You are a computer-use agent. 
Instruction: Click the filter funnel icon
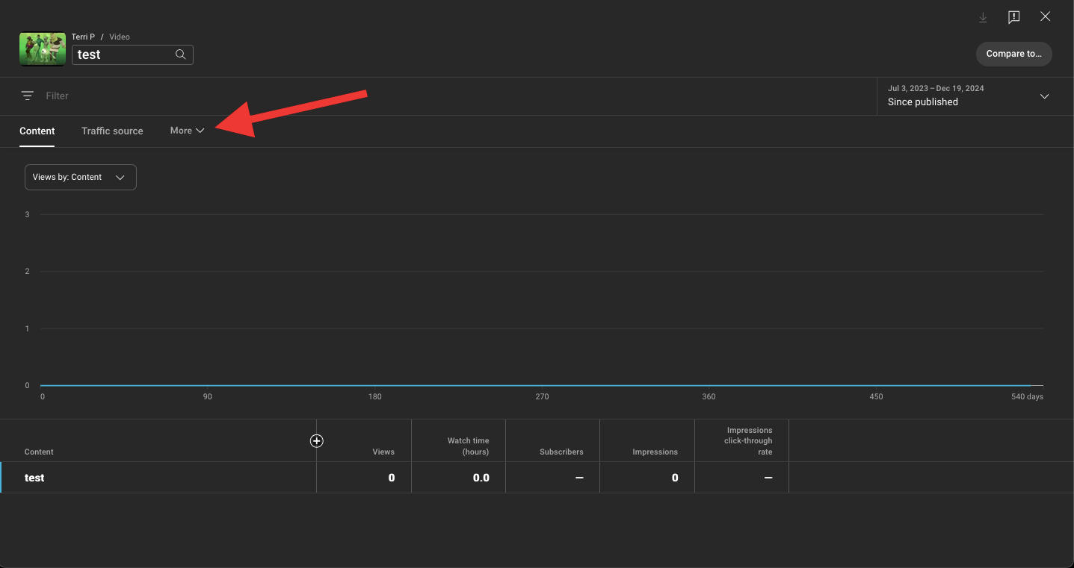(27, 96)
